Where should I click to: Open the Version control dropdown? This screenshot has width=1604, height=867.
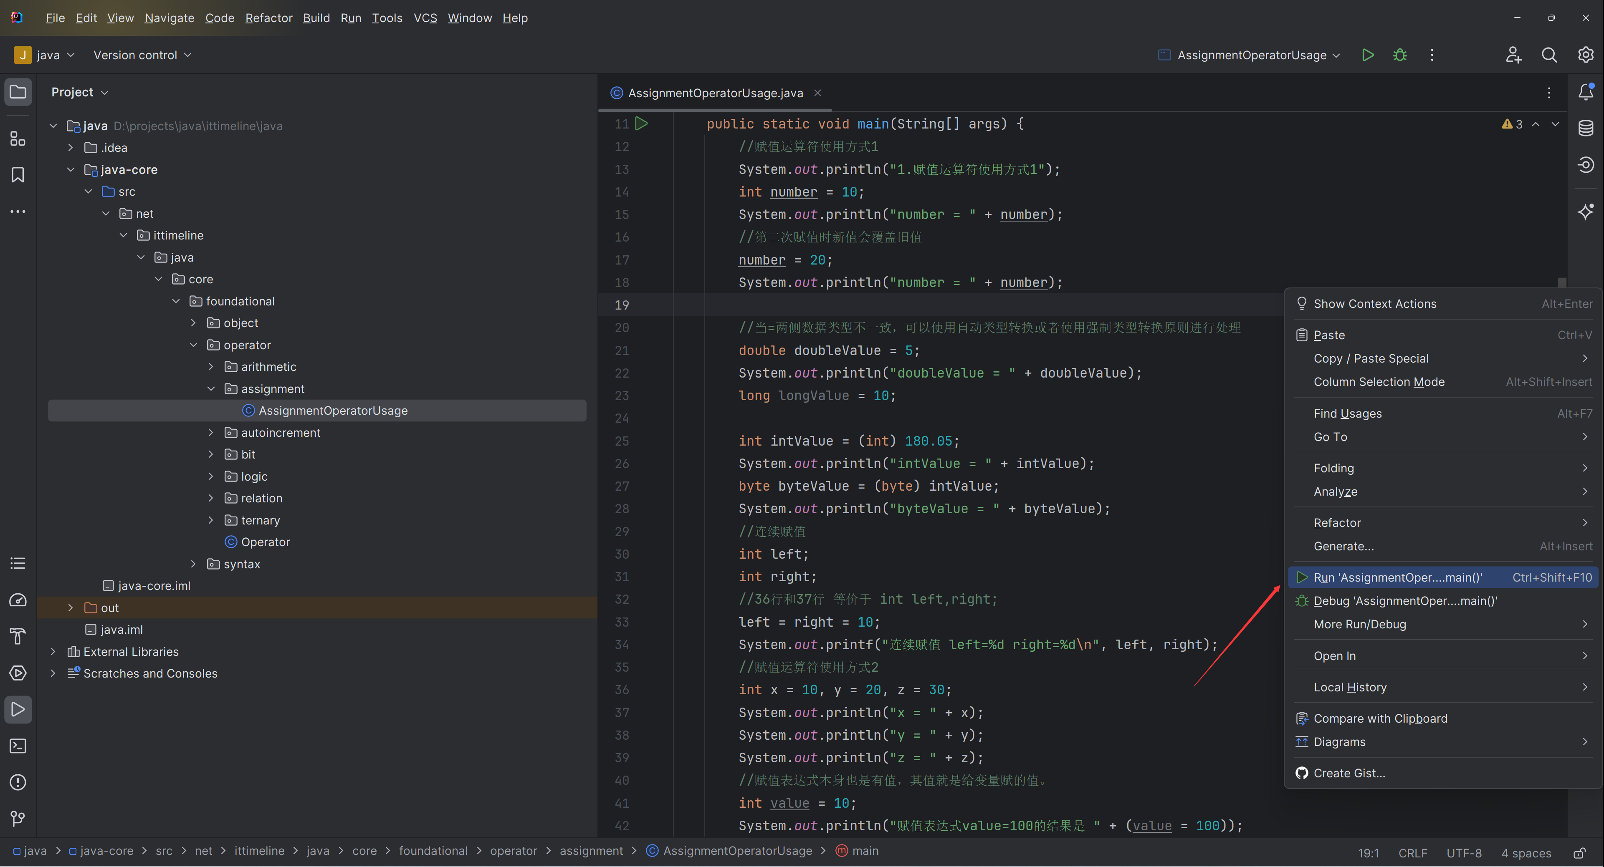(142, 55)
